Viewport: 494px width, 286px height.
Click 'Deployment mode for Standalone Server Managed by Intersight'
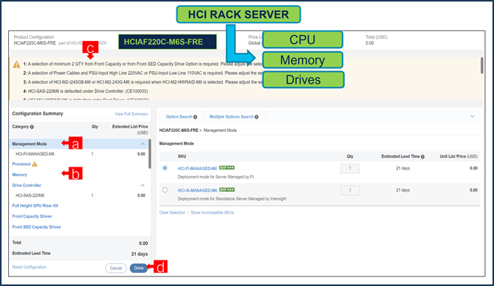coord(232,199)
